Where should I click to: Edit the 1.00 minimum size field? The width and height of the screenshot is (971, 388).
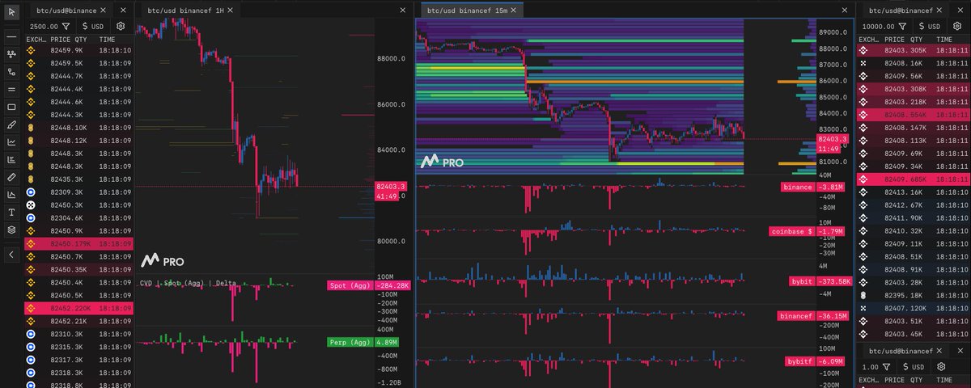pos(871,366)
